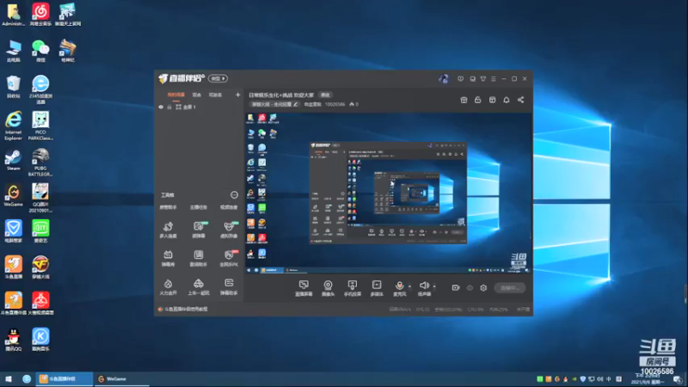
Task: Click the room number 10026586
Action: click(335, 104)
